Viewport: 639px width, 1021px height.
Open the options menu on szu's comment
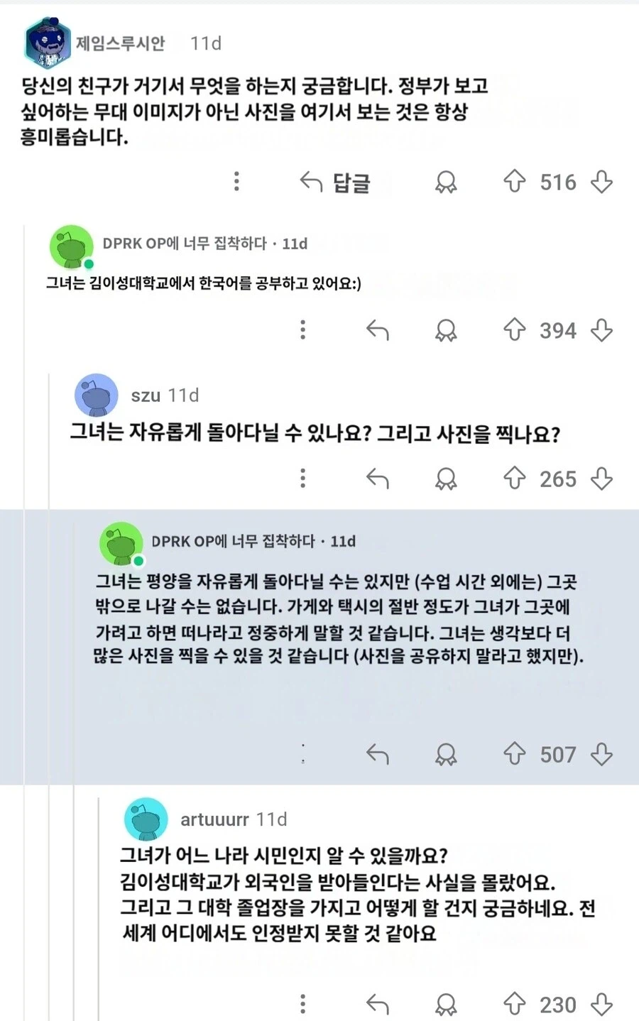click(x=303, y=479)
